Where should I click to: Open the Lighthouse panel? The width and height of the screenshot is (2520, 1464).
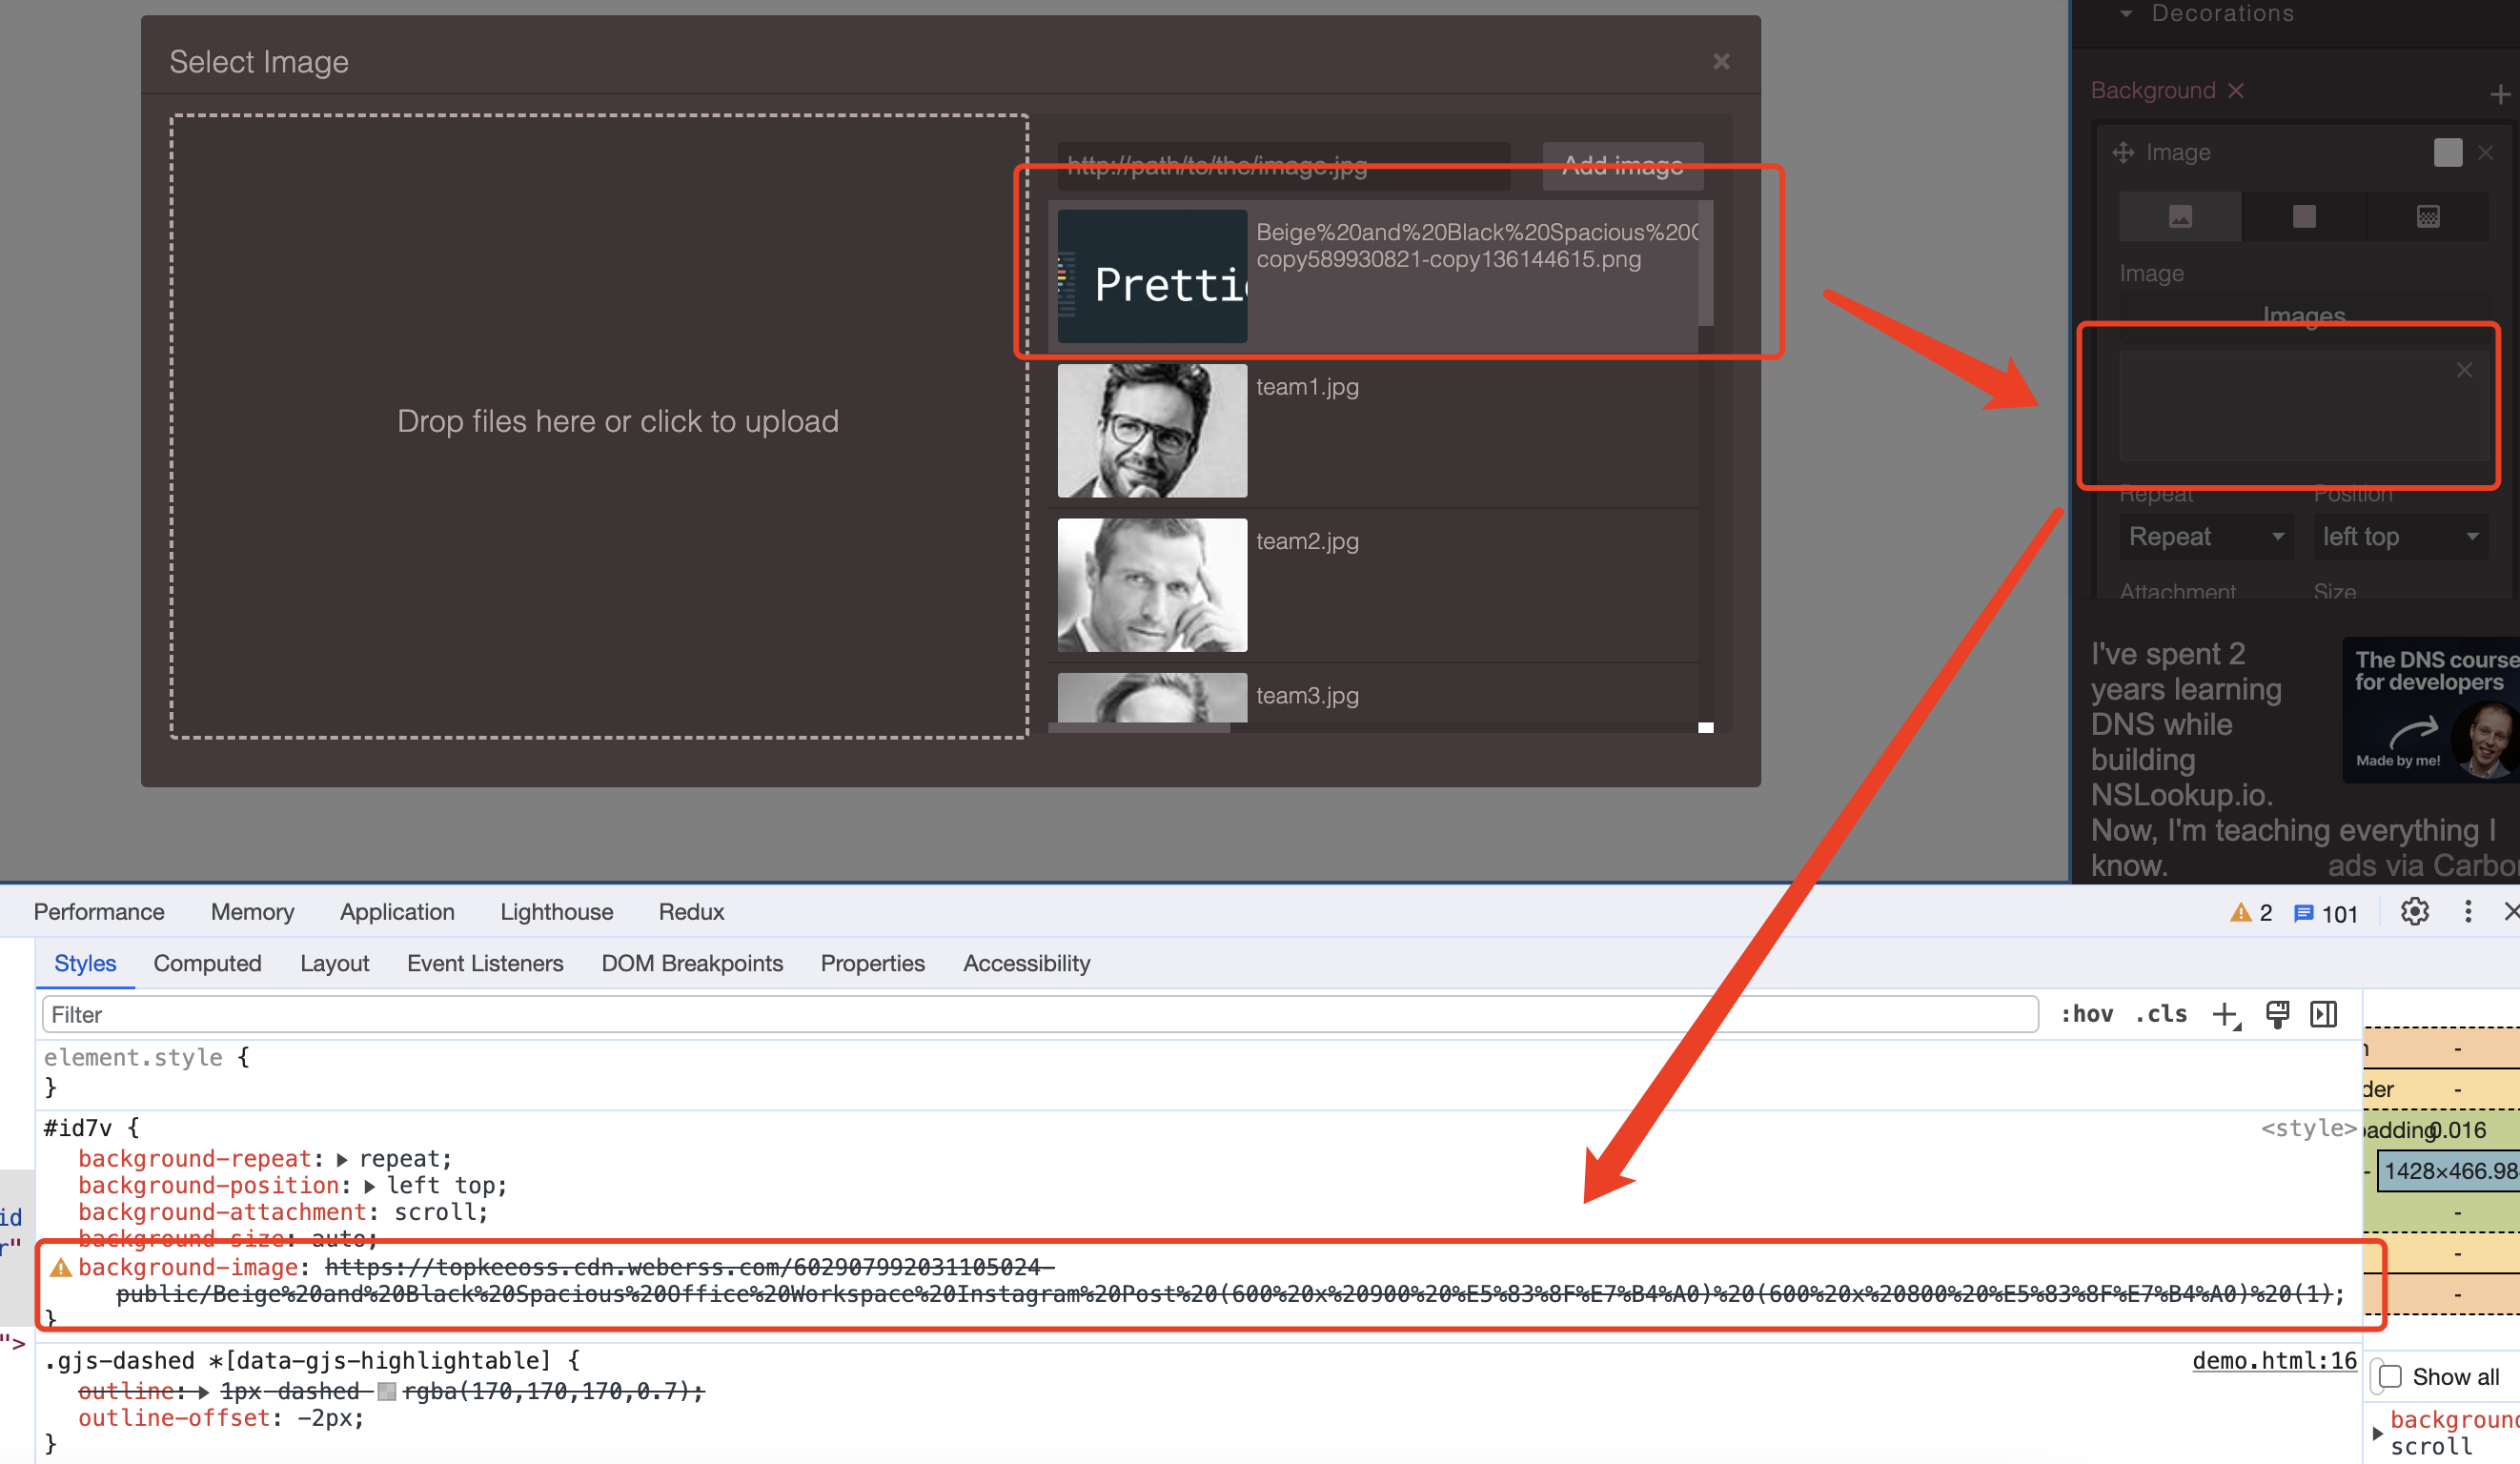click(x=556, y=911)
